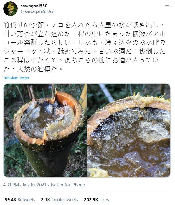Open the tweet's three-dot more menu
Screen dimensions: 175x205
coord(168,6)
